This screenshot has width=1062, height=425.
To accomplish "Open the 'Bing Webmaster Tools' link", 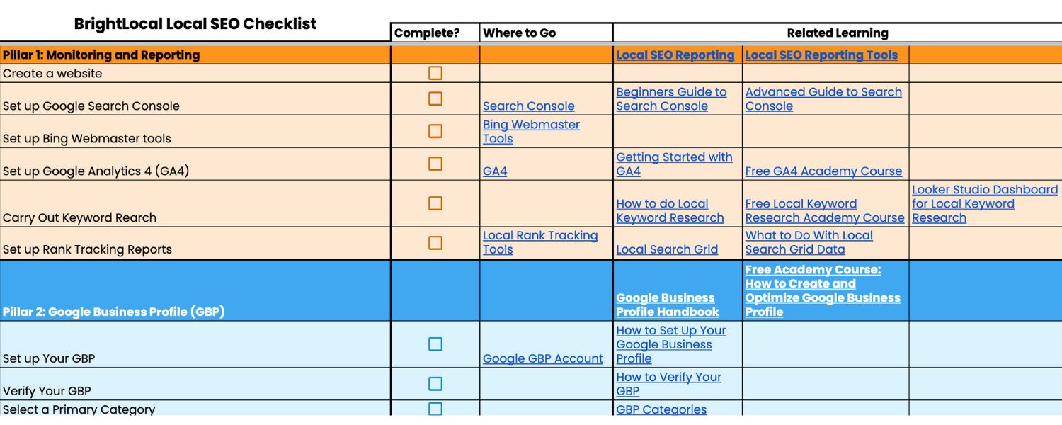I will tap(530, 131).
